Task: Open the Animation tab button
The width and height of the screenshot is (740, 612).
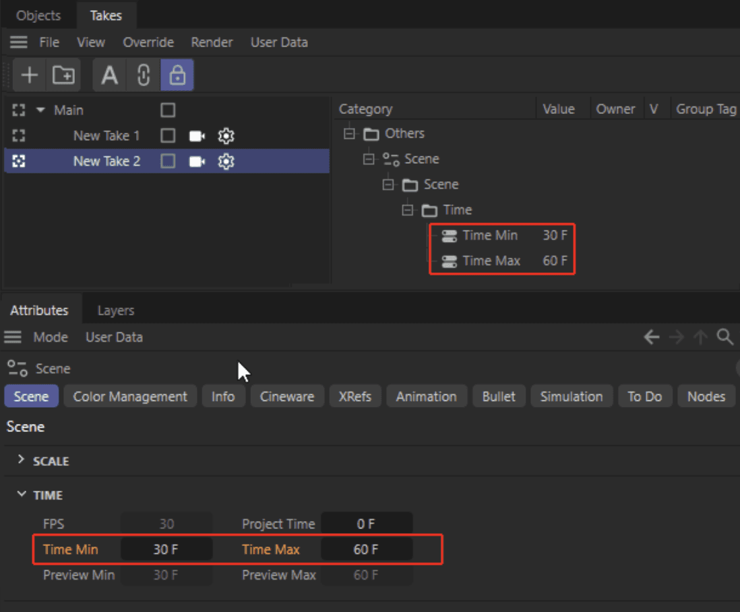Action: tap(426, 396)
